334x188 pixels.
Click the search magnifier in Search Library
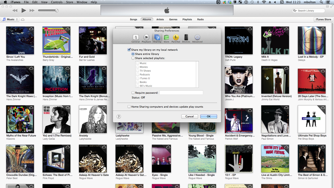click(295, 10)
